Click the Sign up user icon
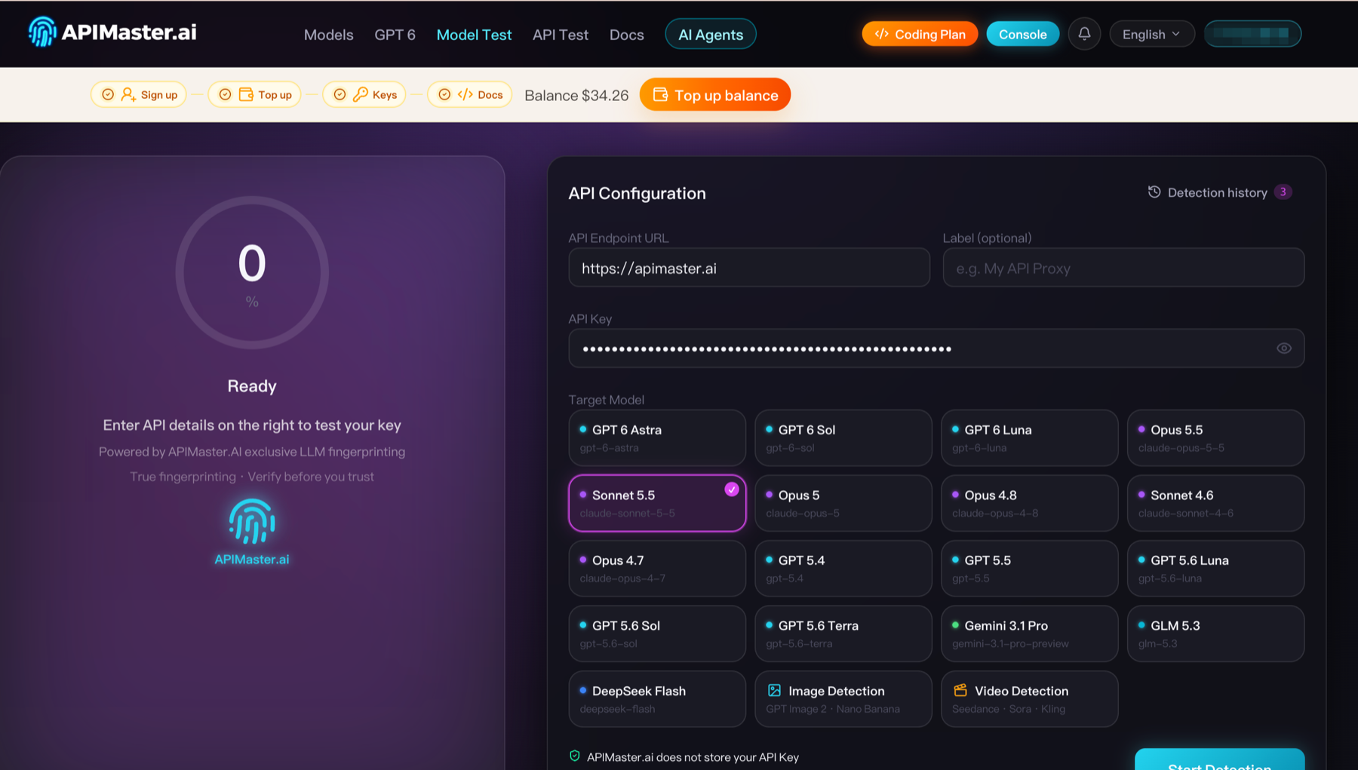The image size is (1358, 770). (x=128, y=94)
